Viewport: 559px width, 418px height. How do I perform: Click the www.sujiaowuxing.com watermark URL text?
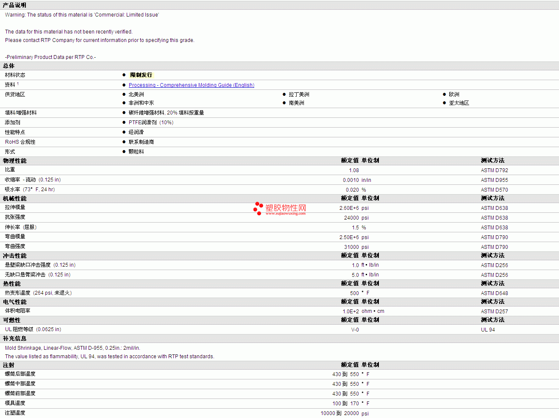(285, 214)
